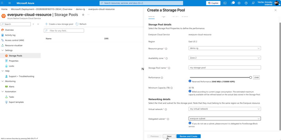281x140 pixels.
Task: Collapse the Monitoring section in sidebar
Action: [x=2, y=81]
